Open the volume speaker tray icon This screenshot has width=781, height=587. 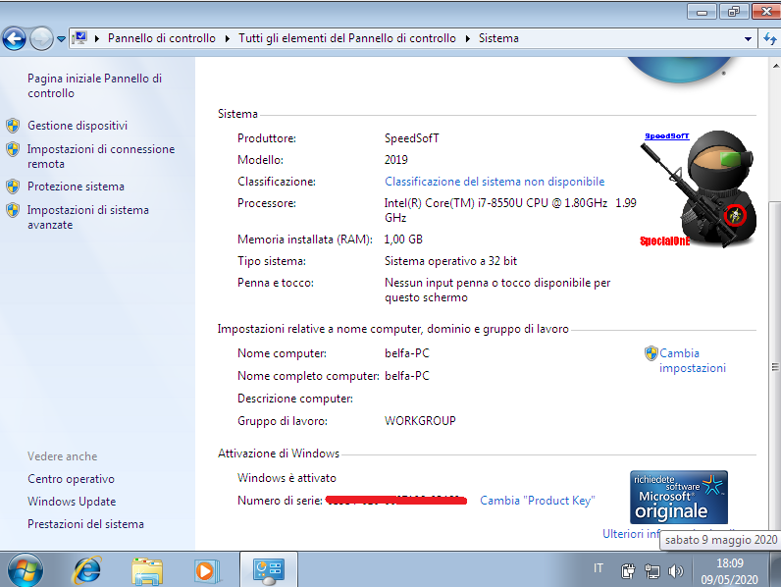point(675,571)
